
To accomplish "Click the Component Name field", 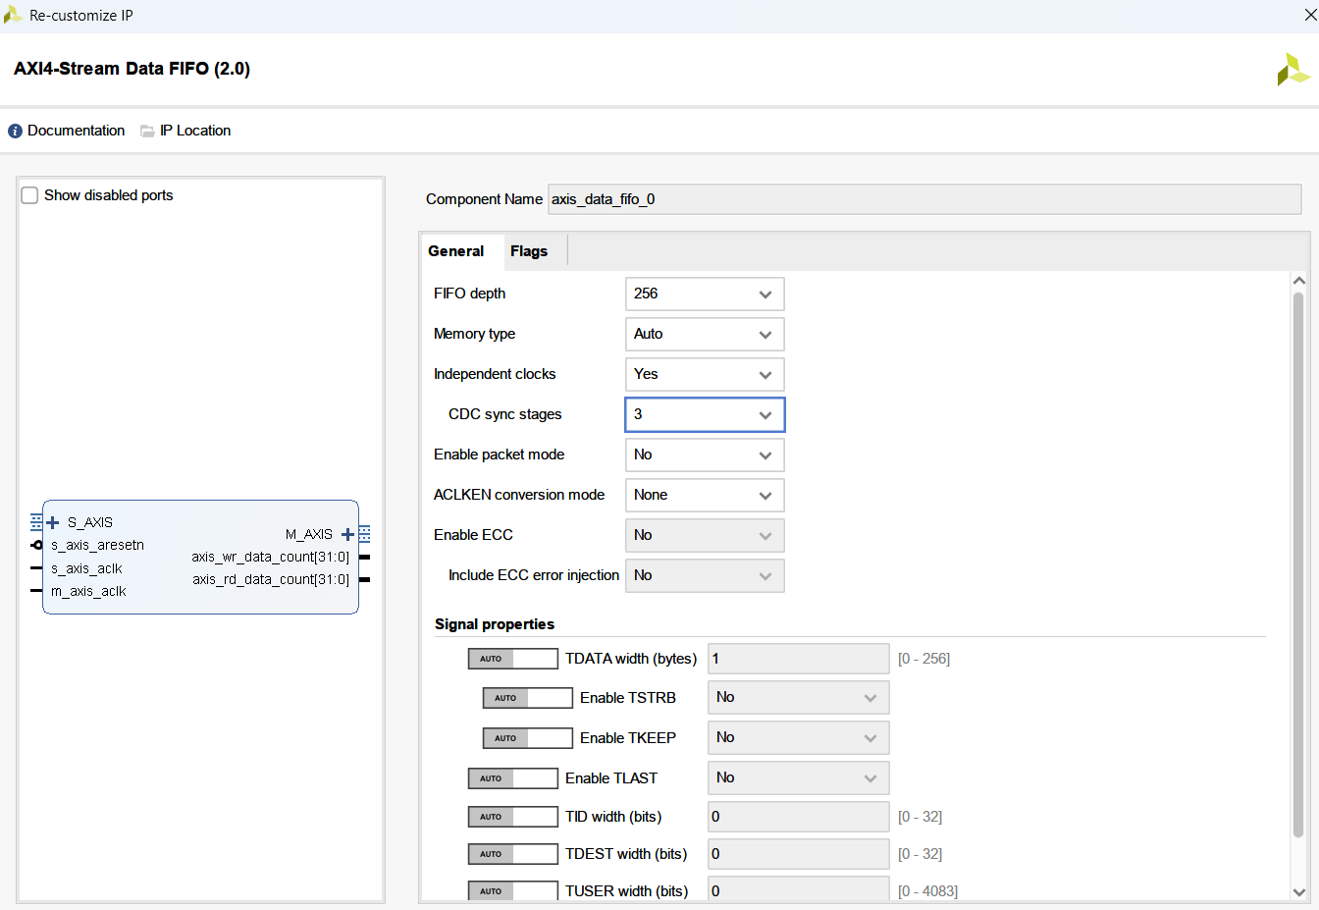I will coord(924,199).
